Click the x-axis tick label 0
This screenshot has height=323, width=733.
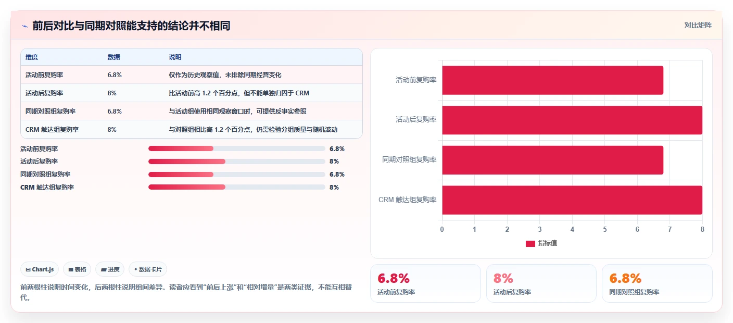tap(442, 229)
